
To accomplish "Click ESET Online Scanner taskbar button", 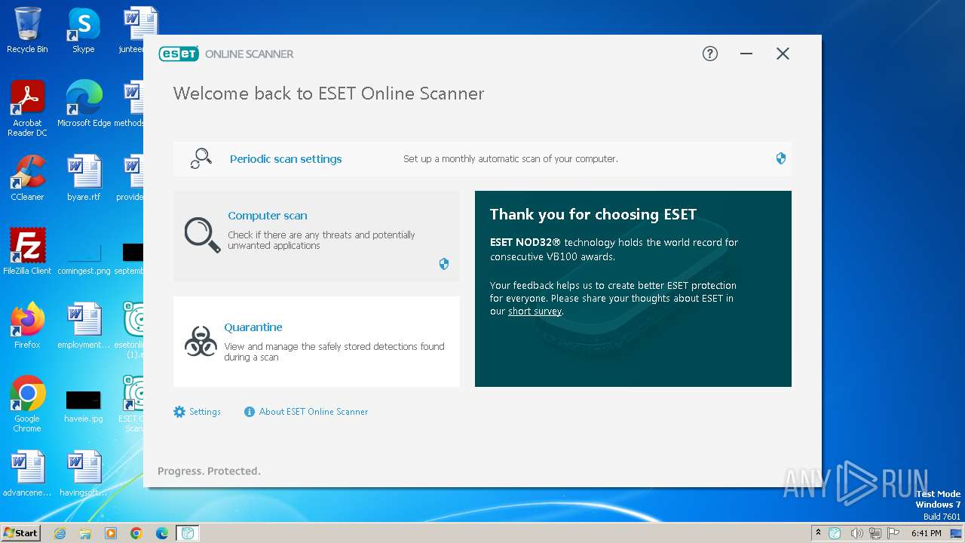I will point(188,533).
